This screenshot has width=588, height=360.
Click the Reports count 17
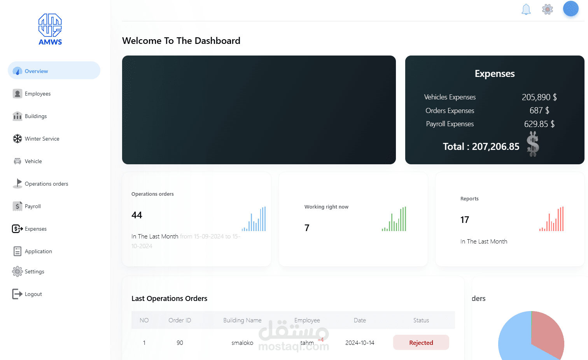(465, 220)
